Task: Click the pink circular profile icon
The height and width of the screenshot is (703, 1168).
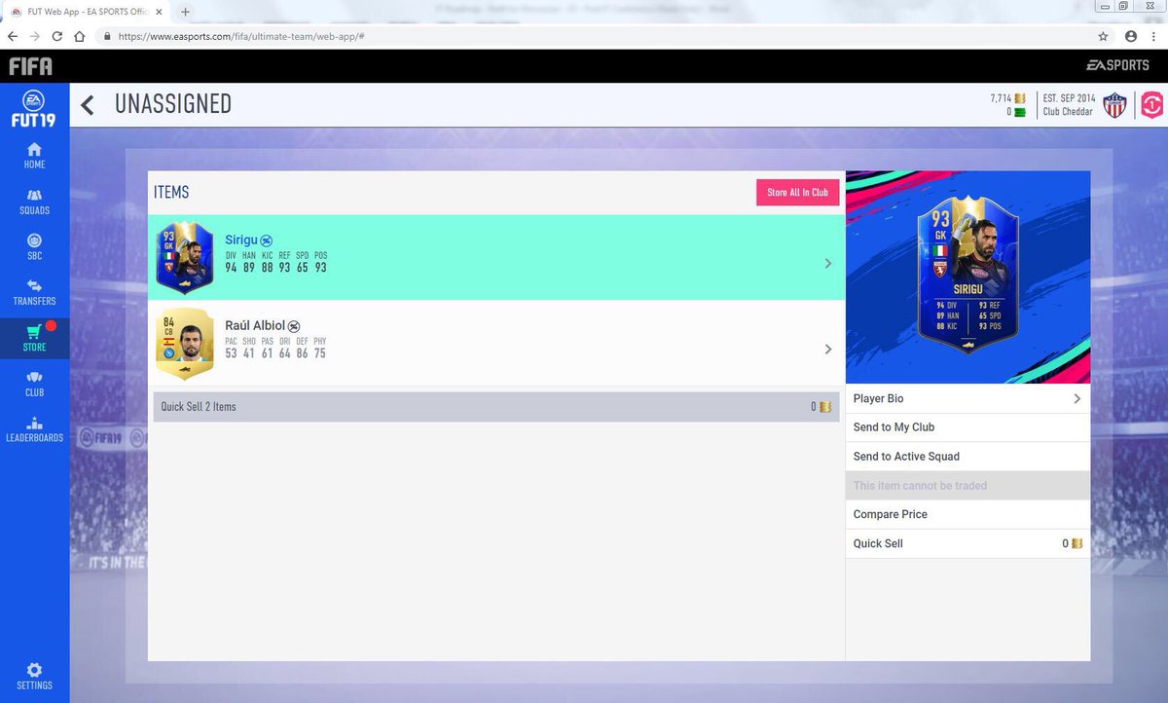Action: [1152, 105]
